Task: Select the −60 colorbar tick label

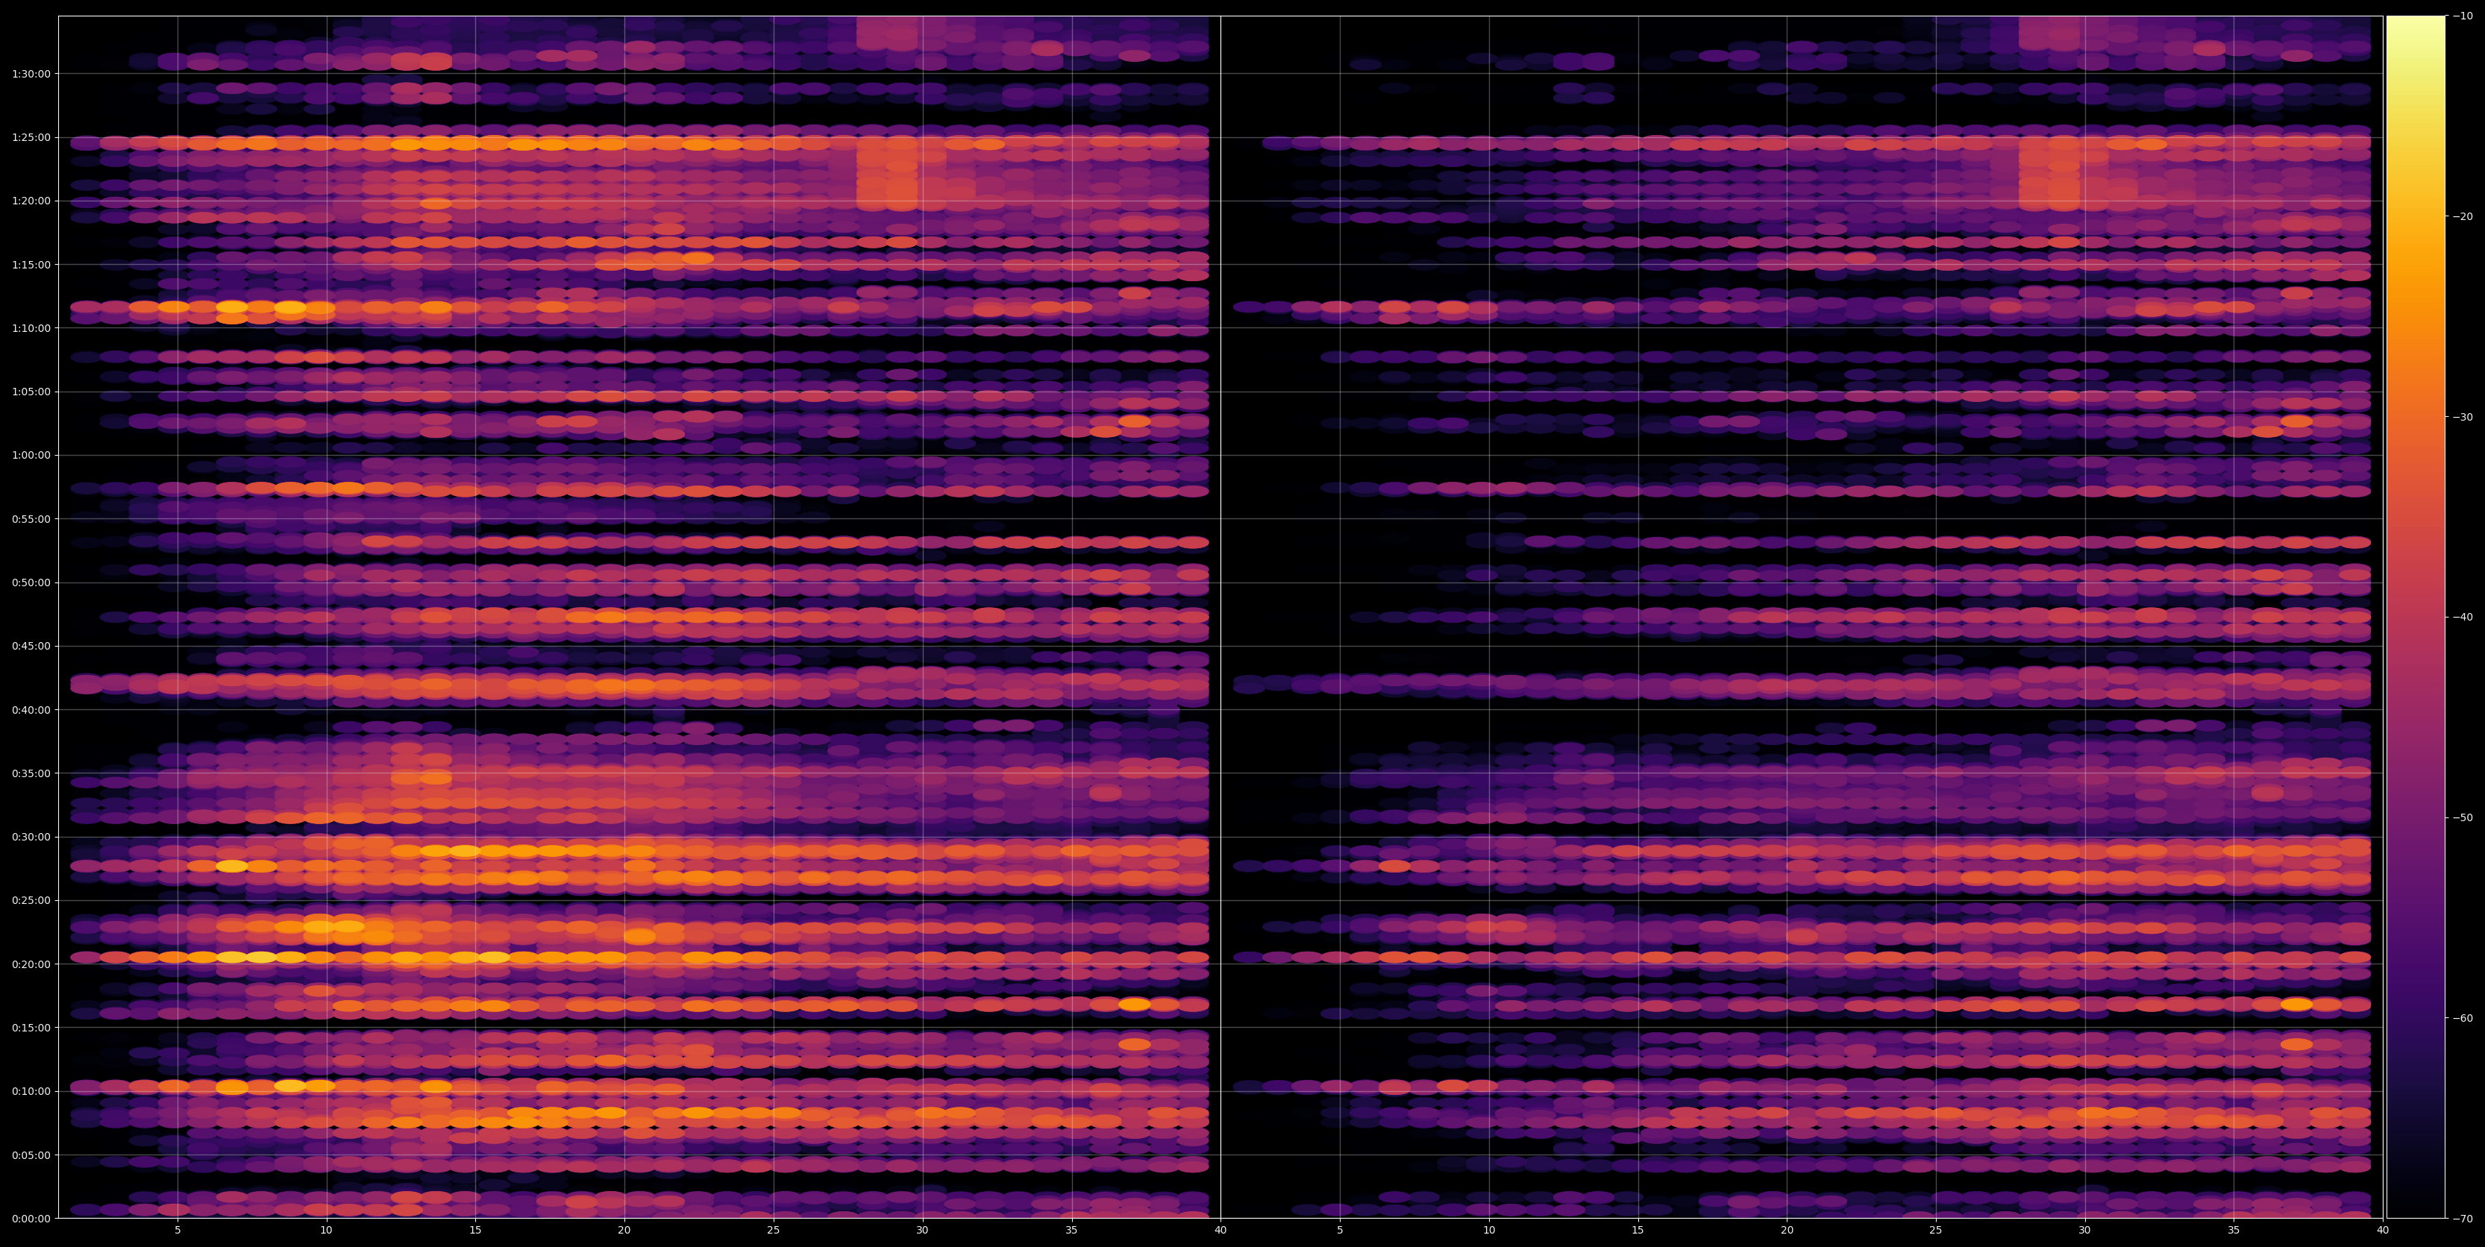Action: click(2463, 1017)
